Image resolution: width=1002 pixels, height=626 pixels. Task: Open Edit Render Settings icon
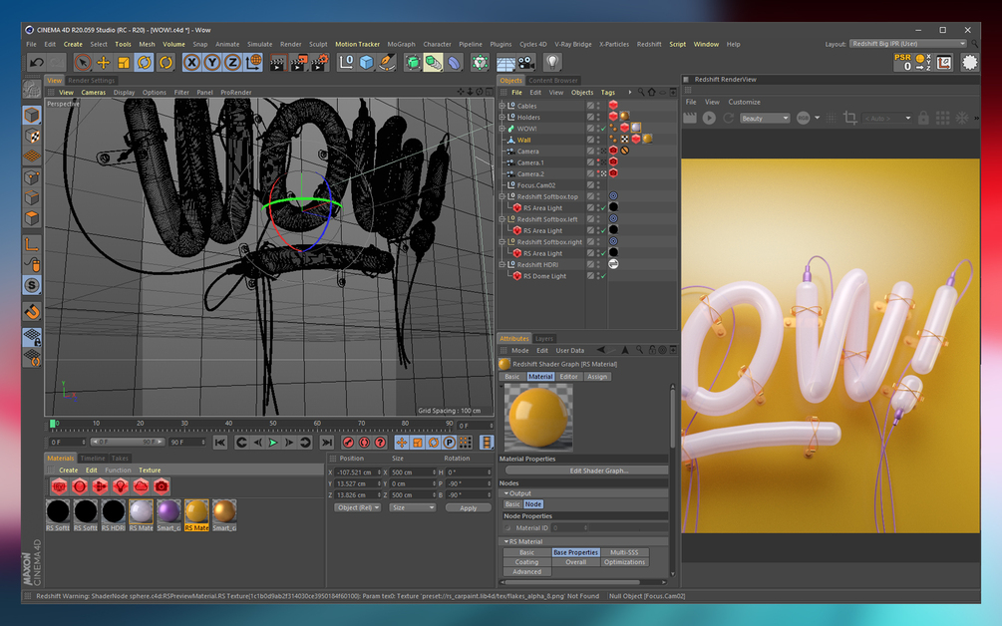point(319,63)
